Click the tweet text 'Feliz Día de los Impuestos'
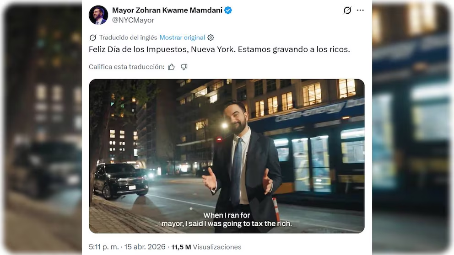This screenshot has width=454, height=255. pyautogui.click(x=138, y=49)
